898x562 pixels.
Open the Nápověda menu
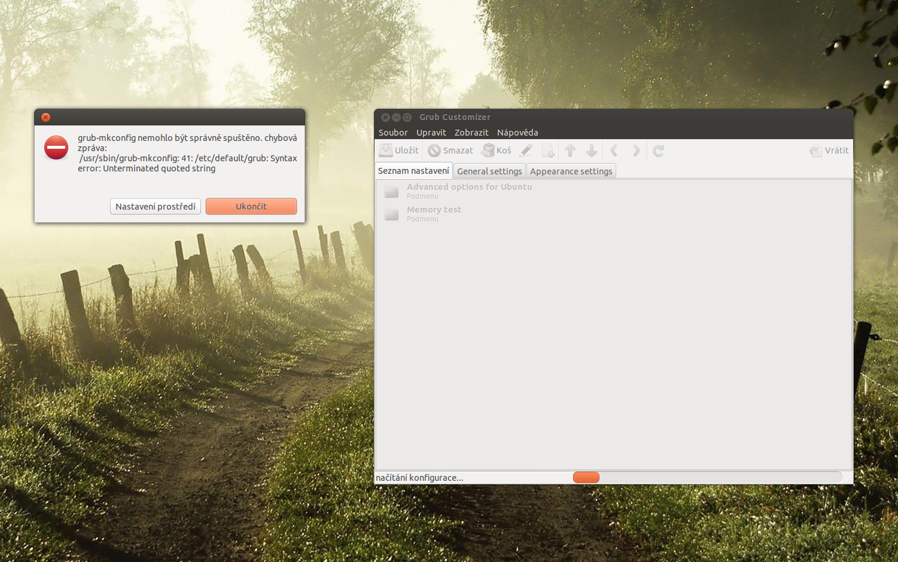518,133
